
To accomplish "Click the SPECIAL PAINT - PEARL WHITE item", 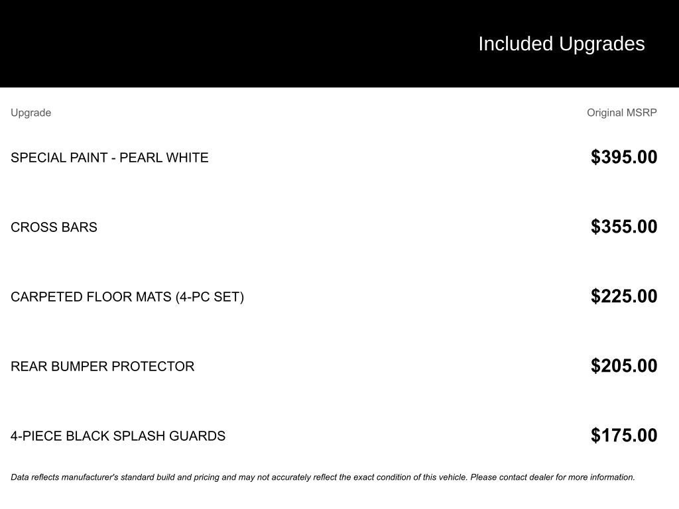I will pos(109,158).
